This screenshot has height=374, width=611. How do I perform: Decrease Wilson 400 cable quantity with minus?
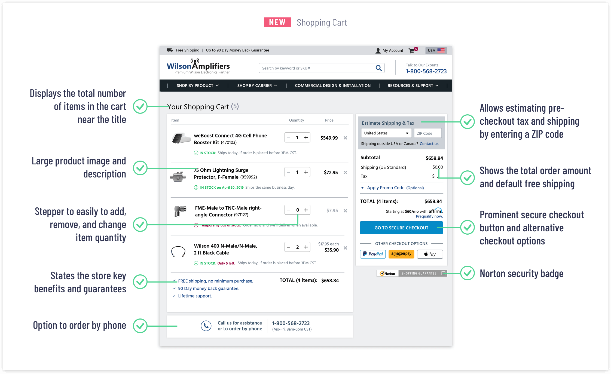point(289,247)
